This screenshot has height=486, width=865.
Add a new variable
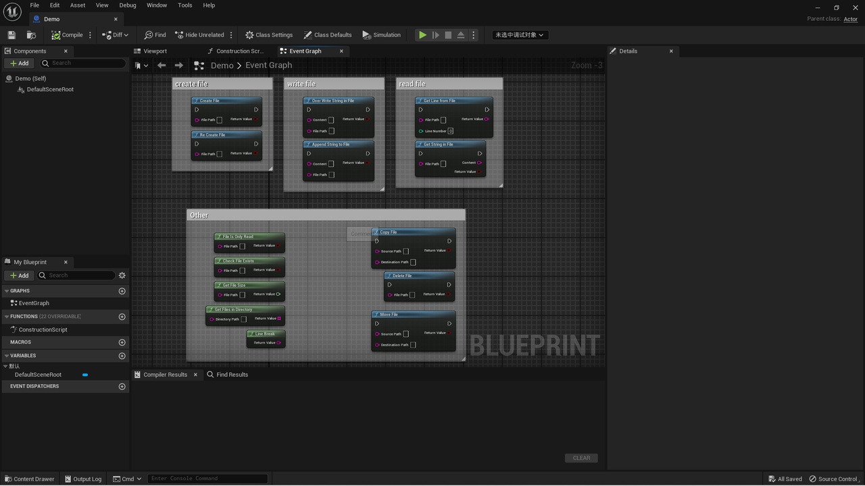[122, 356]
